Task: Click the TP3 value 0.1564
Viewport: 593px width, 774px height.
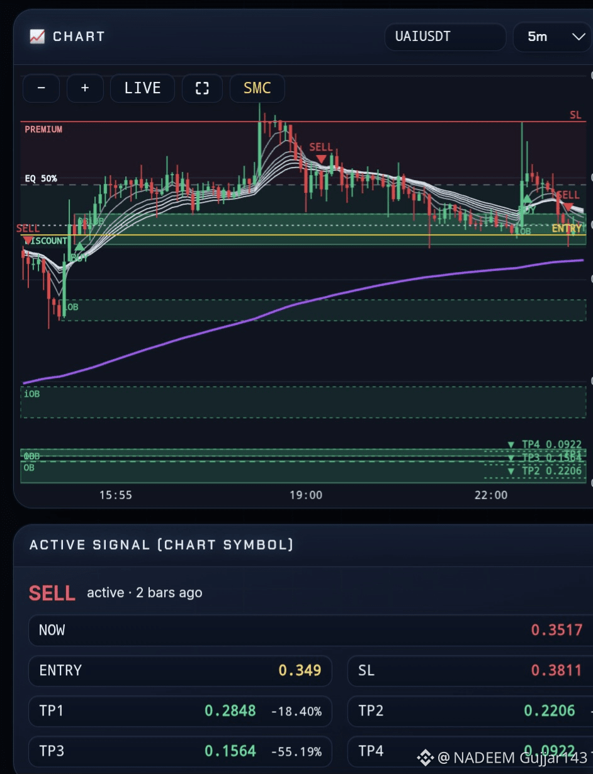Action: [230, 751]
